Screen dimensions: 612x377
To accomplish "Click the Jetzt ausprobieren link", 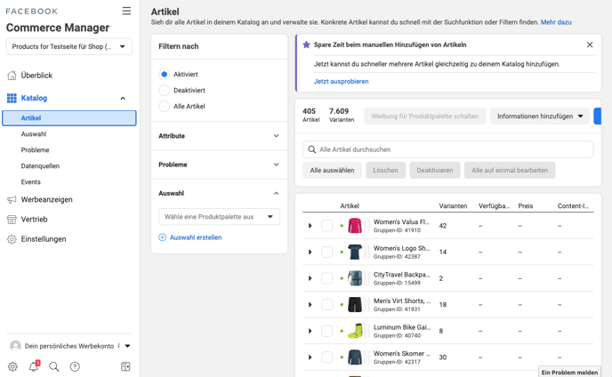I will pyautogui.click(x=341, y=81).
